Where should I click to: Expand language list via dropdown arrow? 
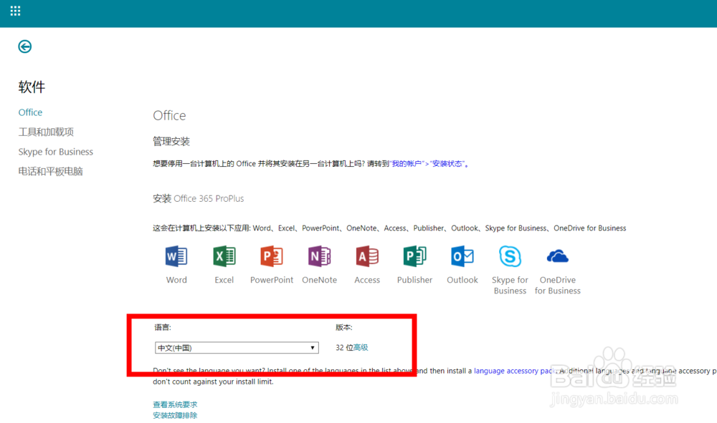click(x=313, y=347)
